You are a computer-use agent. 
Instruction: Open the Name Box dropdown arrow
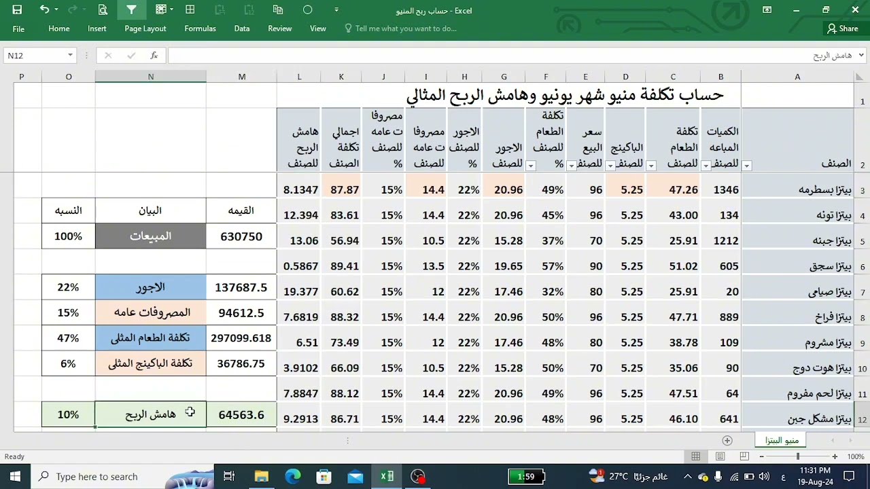pos(70,56)
